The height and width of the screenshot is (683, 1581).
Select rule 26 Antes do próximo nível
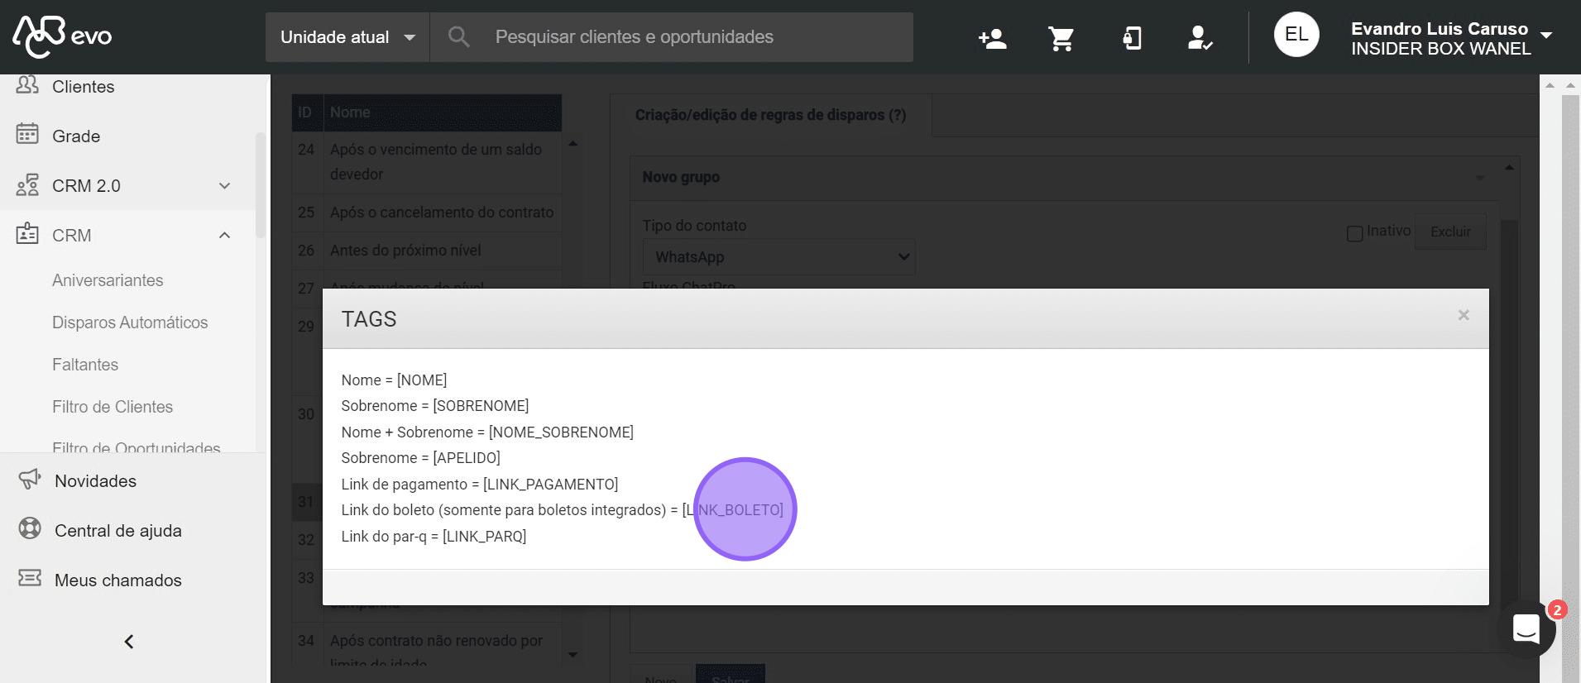(427, 251)
